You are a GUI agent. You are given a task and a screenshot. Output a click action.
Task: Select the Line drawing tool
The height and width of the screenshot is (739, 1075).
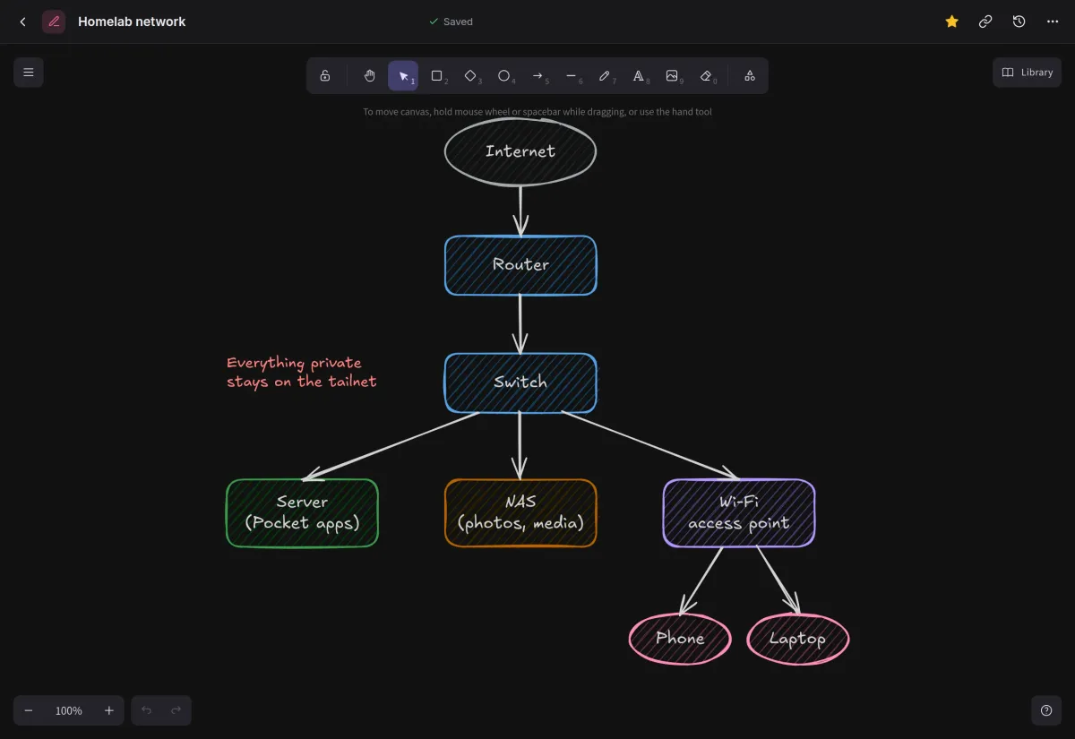[571, 76]
